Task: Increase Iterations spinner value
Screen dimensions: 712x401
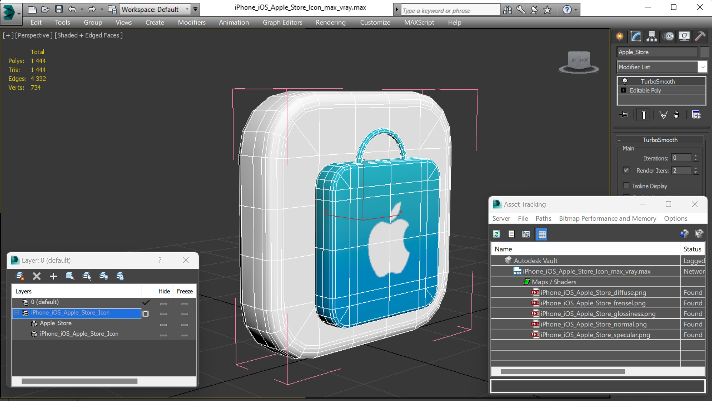Action: click(696, 156)
